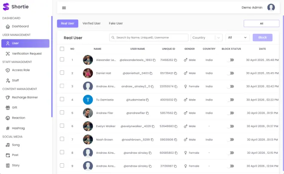Click the UNIQUE ID column header
The width and height of the screenshot is (284, 174).
(168, 49)
